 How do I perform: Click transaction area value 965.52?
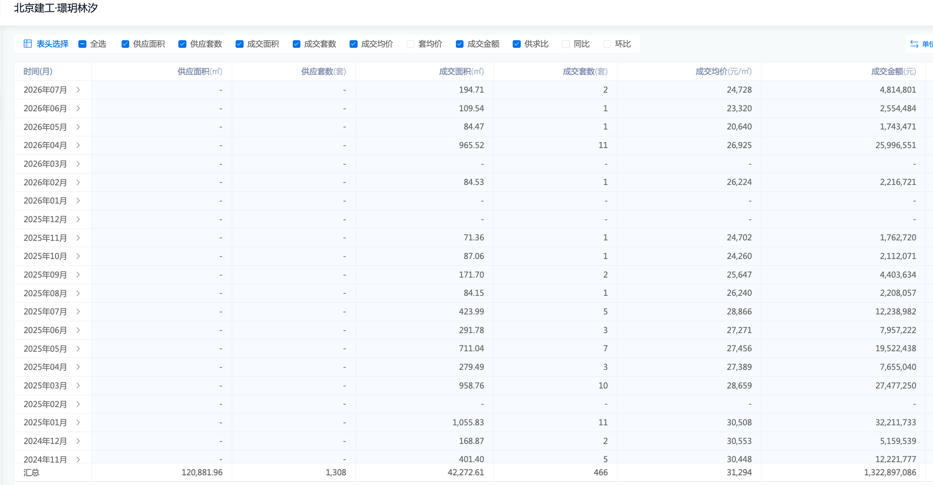click(472, 145)
